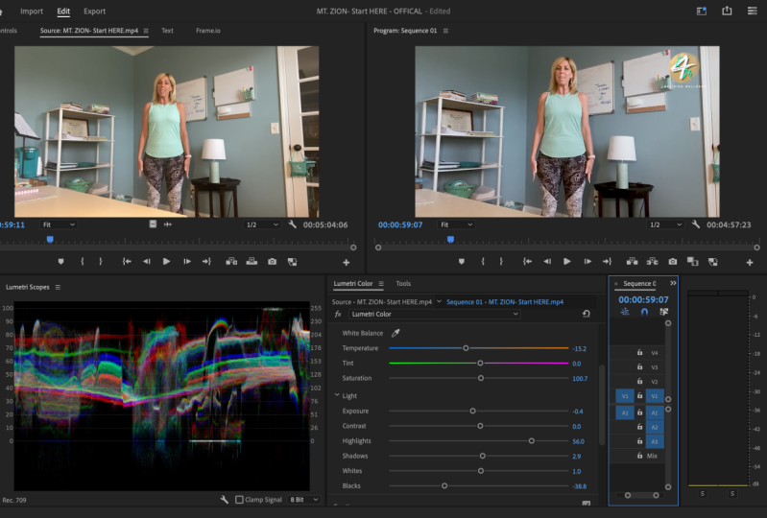Click Sequence 01 - MT. ZION clip link
Screen dimensions: 767x518
point(505,301)
